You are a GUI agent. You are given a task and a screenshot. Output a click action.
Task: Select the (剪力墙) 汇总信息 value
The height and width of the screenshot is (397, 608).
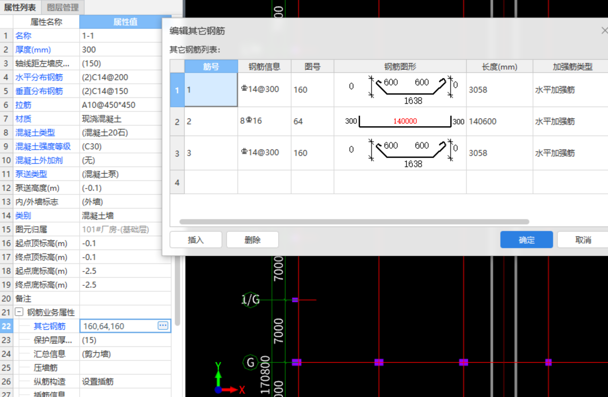(125, 354)
